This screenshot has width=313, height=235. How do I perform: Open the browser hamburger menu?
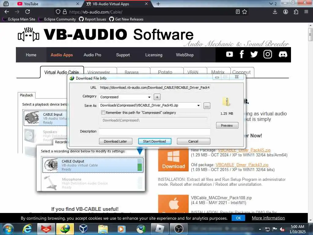tap(306, 12)
